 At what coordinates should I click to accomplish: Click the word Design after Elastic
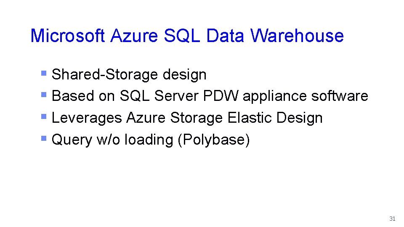tap(299, 119)
